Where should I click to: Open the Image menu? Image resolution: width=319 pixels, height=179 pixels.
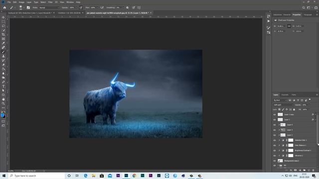[21, 2]
